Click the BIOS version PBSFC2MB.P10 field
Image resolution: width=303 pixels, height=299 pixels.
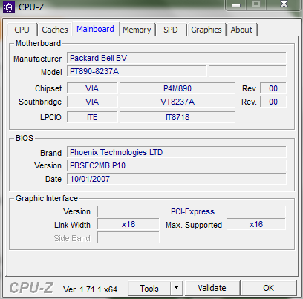pos(176,165)
